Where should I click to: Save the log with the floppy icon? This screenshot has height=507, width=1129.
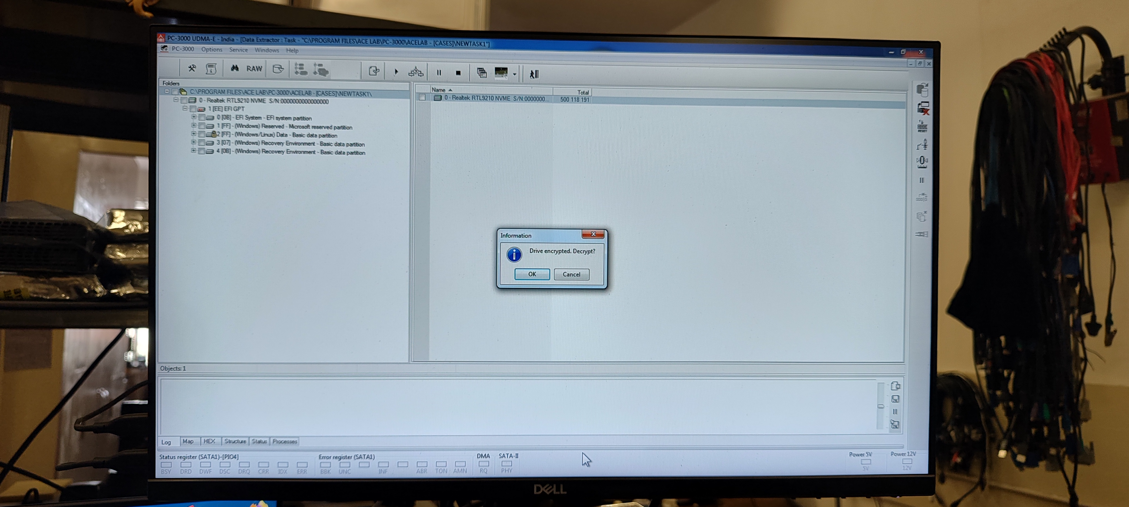(x=895, y=399)
